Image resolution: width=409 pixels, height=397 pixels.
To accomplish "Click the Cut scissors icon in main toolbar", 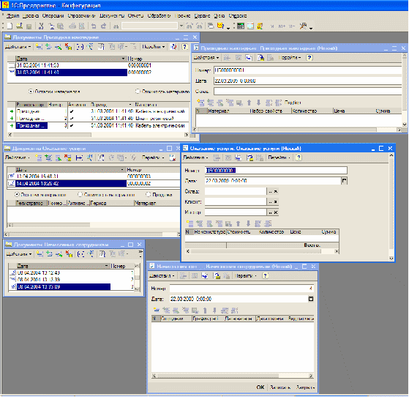I will point(41,26).
